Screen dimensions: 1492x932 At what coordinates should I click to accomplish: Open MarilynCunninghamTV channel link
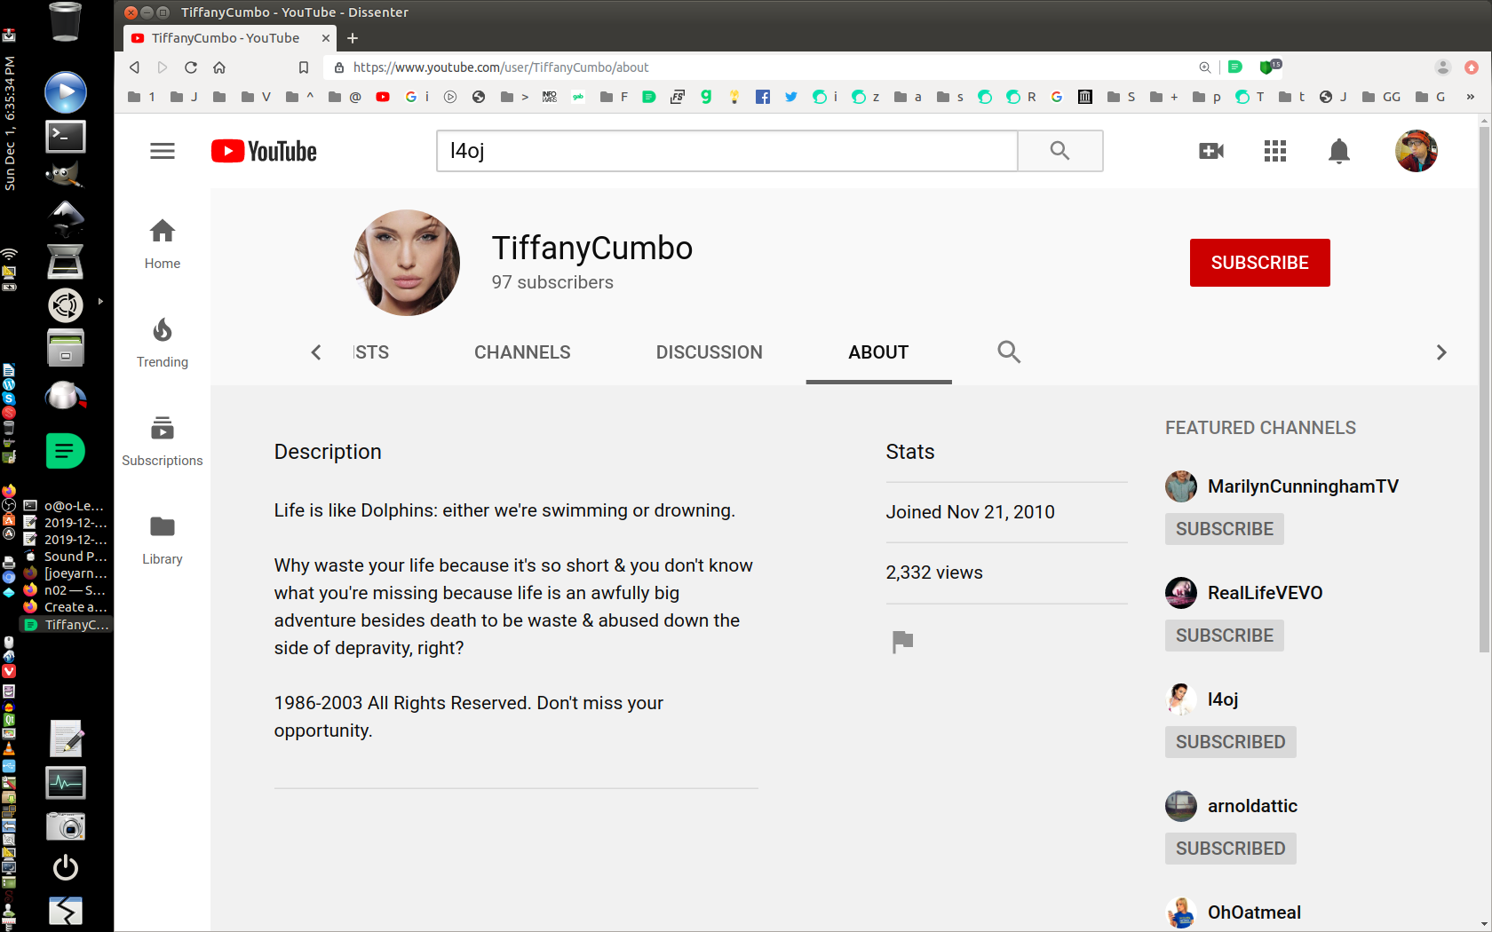(1303, 486)
